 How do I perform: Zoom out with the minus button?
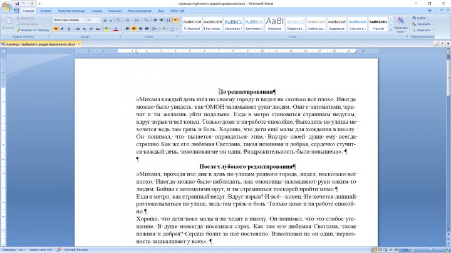click(x=413, y=250)
